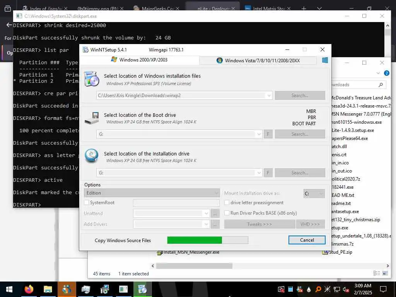Open the Mount installation drive C: dropdown
Viewport: 396px width, 297px height.
coord(314,194)
